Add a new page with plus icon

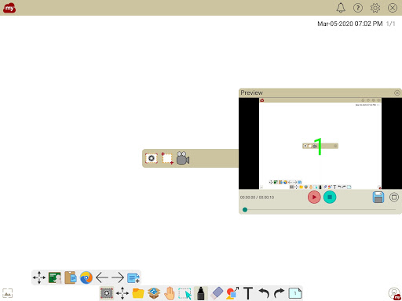point(133,277)
